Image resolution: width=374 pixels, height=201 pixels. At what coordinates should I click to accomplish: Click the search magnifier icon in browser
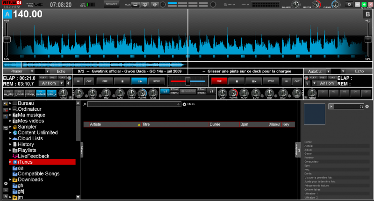85,104
